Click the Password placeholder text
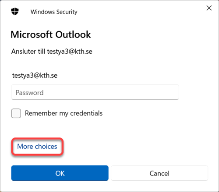 [30, 93]
